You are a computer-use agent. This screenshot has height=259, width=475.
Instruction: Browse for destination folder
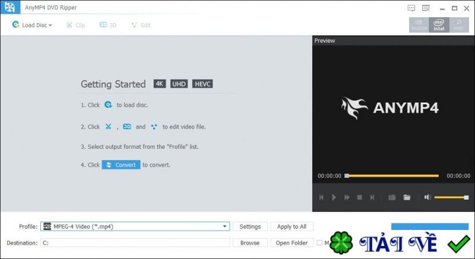(x=250, y=242)
